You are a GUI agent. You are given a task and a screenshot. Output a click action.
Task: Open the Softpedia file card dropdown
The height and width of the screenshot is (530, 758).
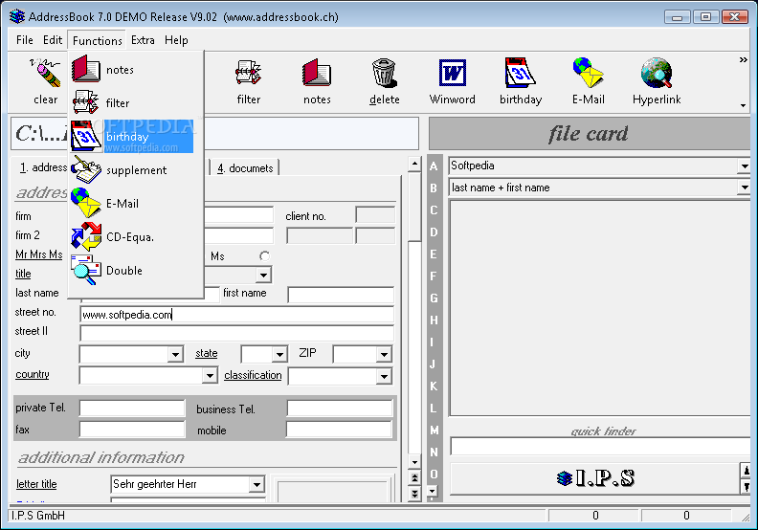pyautogui.click(x=744, y=166)
